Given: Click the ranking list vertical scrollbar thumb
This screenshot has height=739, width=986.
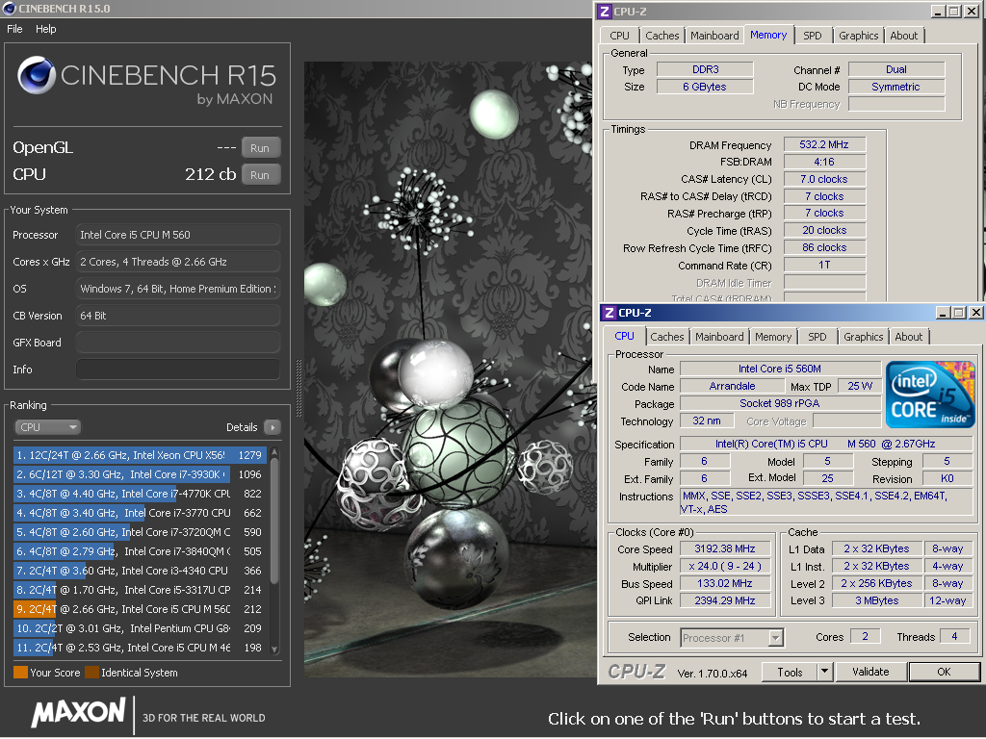Looking at the screenshot, I should 274,522.
